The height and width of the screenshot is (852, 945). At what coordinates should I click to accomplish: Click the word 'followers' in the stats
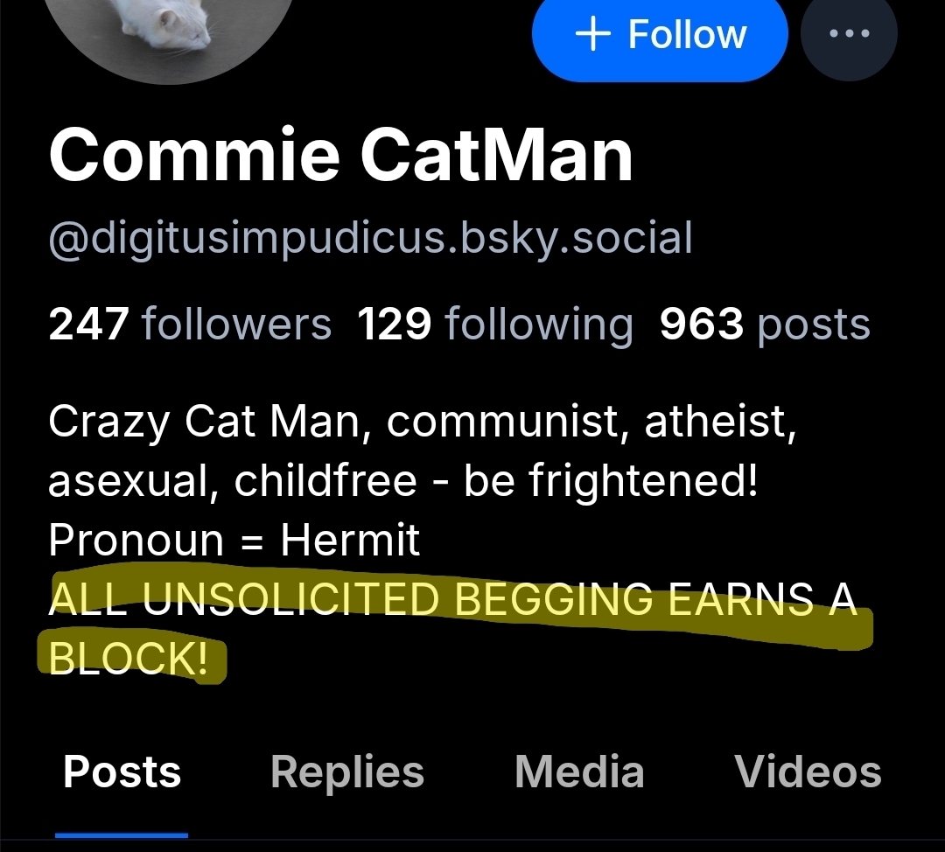pos(236,325)
